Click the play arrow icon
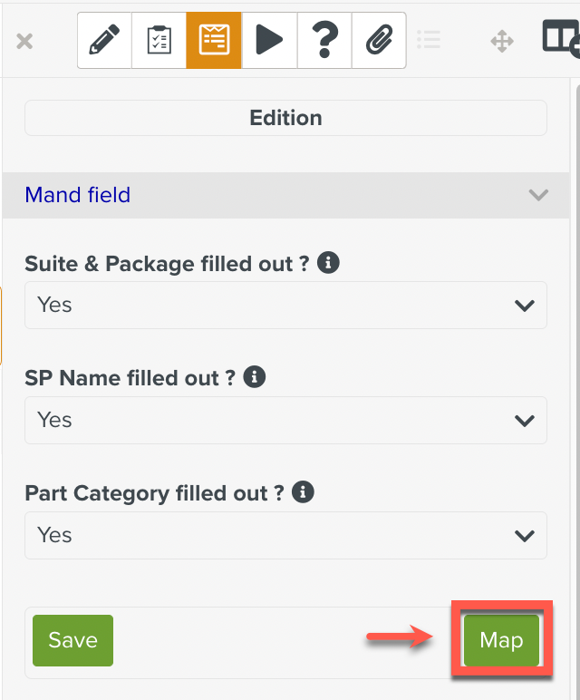The height and width of the screenshot is (700, 580). pos(269,41)
